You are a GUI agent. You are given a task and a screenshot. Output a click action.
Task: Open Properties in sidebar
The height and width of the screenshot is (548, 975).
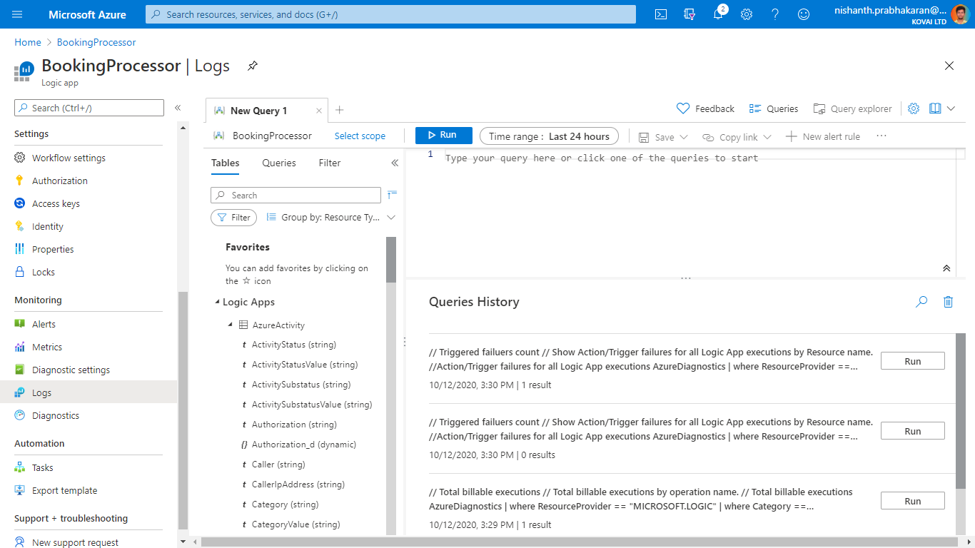point(53,249)
